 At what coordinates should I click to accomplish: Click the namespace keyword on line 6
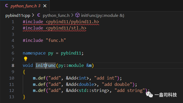(x=34, y=53)
